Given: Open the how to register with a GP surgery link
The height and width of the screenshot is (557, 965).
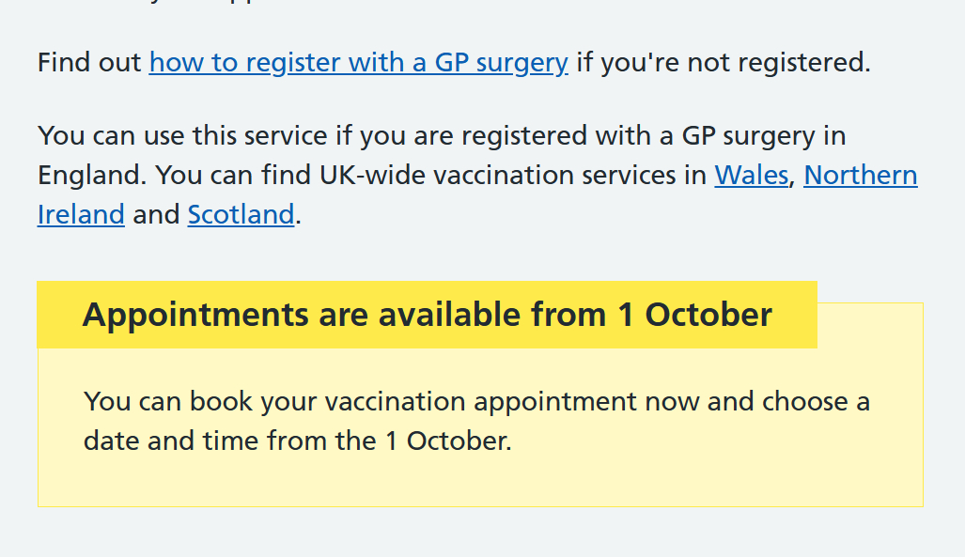Looking at the screenshot, I should (x=358, y=63).
